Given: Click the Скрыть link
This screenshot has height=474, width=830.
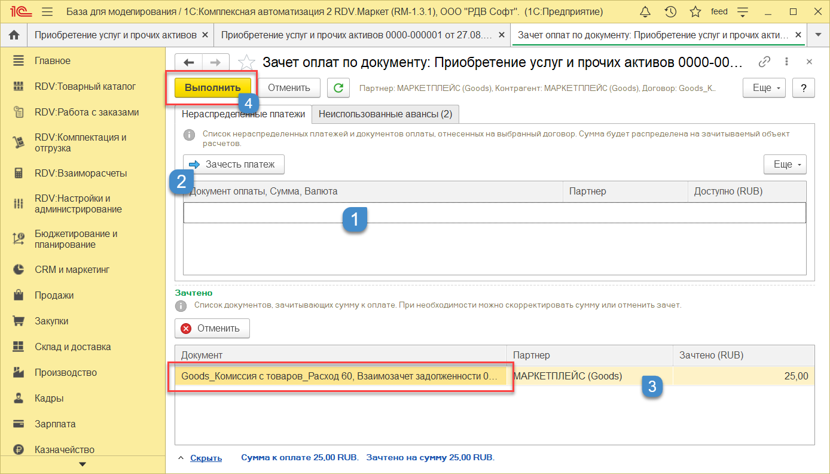Looking at the screenshot, I should click(206, 458).
